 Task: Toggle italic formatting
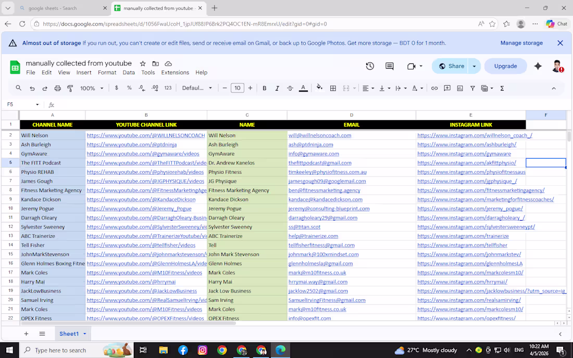click(x=277, y=88)
